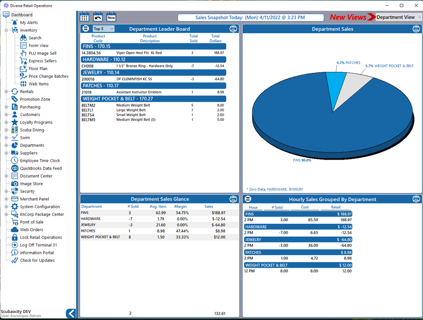Expand the Scuba Diving tree node
This screenshot has height=320, width=423.
(x=6, y=130)
